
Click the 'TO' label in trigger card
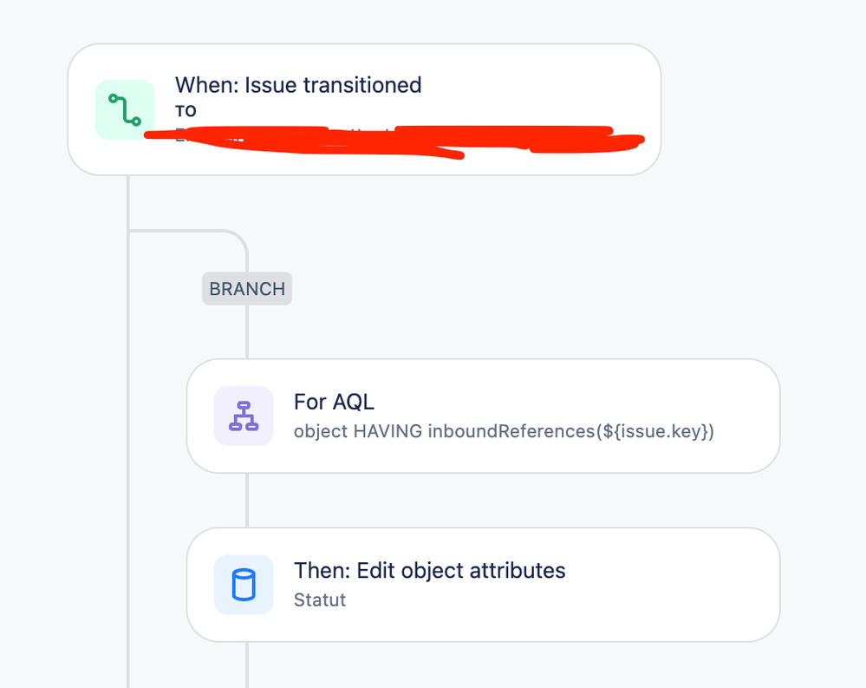pos(186,112)
